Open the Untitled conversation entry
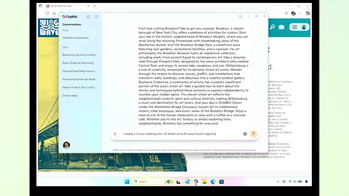This screenshot has width=349, height=196. 76,38
